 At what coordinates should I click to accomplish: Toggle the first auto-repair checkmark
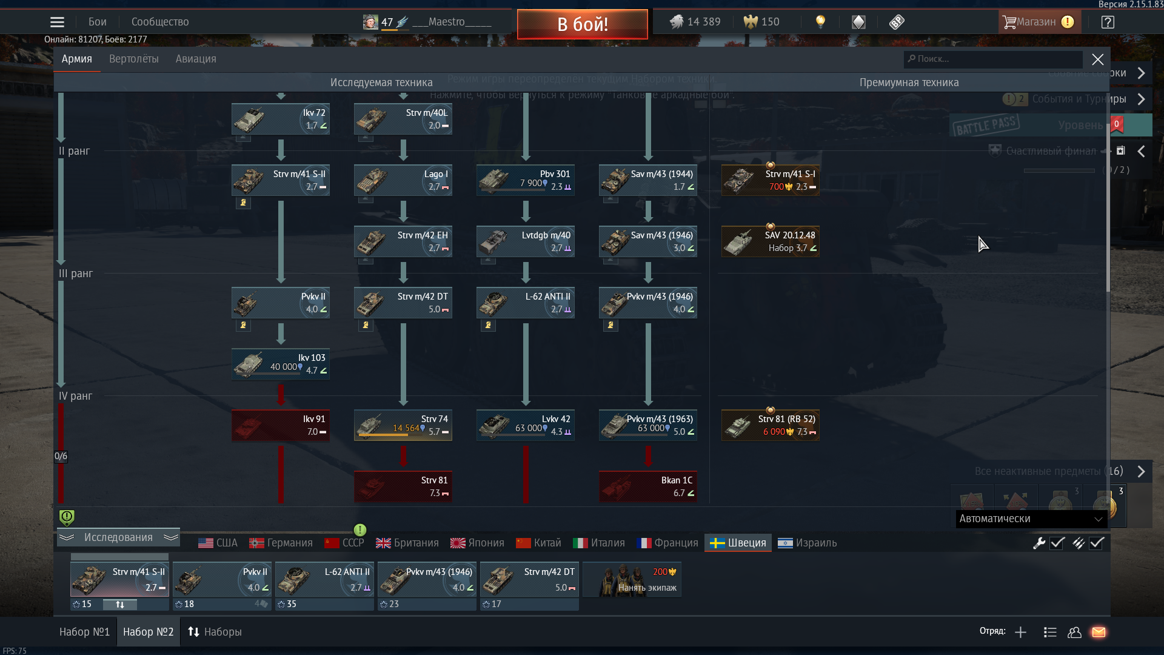[x=1057, y=543]
